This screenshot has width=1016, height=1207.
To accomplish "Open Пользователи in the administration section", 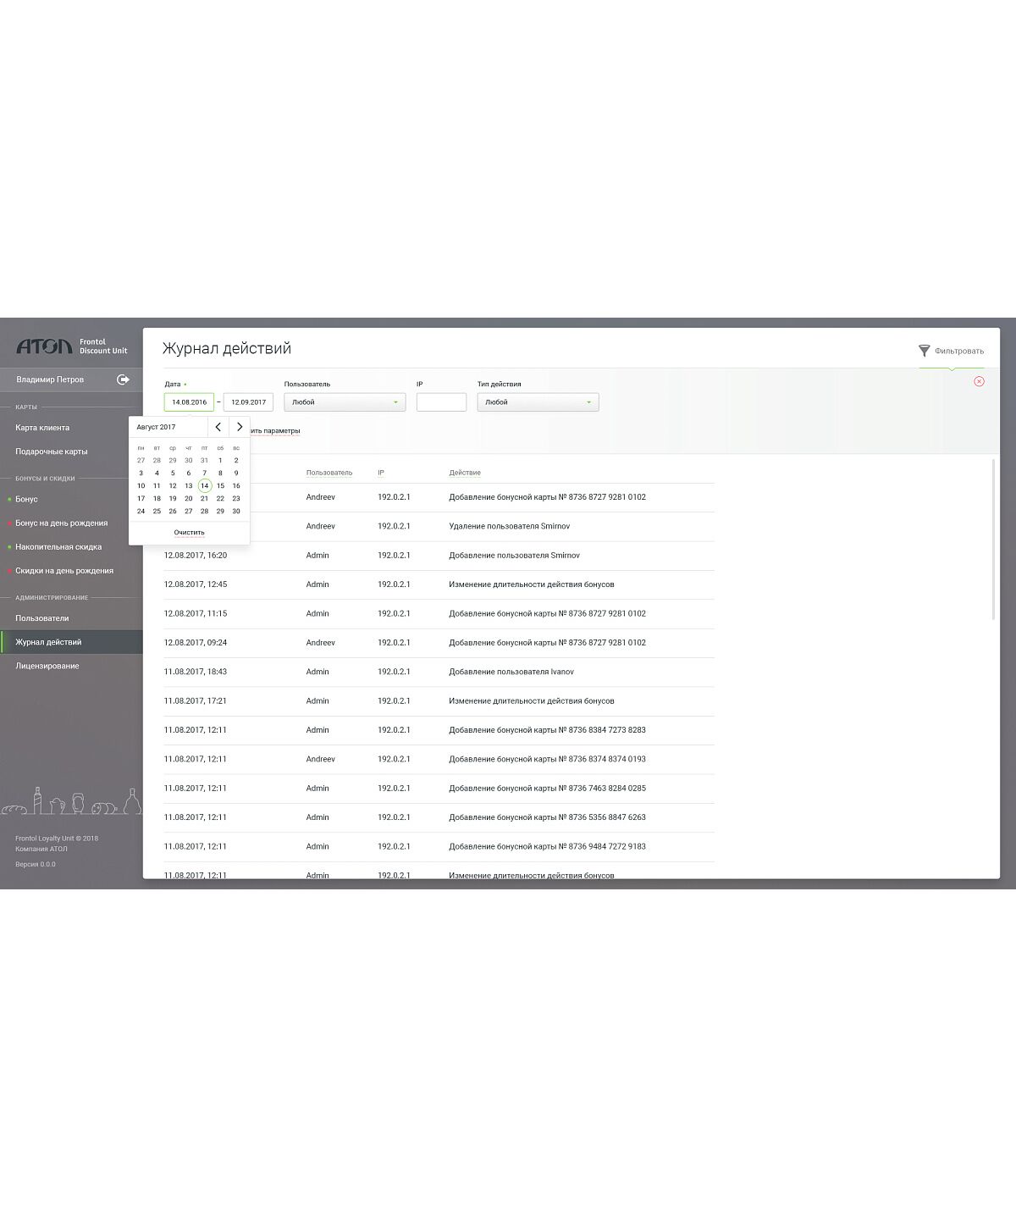I will 42,618.
